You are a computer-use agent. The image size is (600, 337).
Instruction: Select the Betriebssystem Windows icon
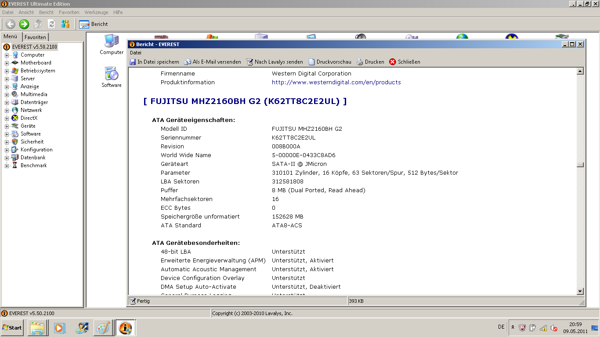tap(15, 71)
